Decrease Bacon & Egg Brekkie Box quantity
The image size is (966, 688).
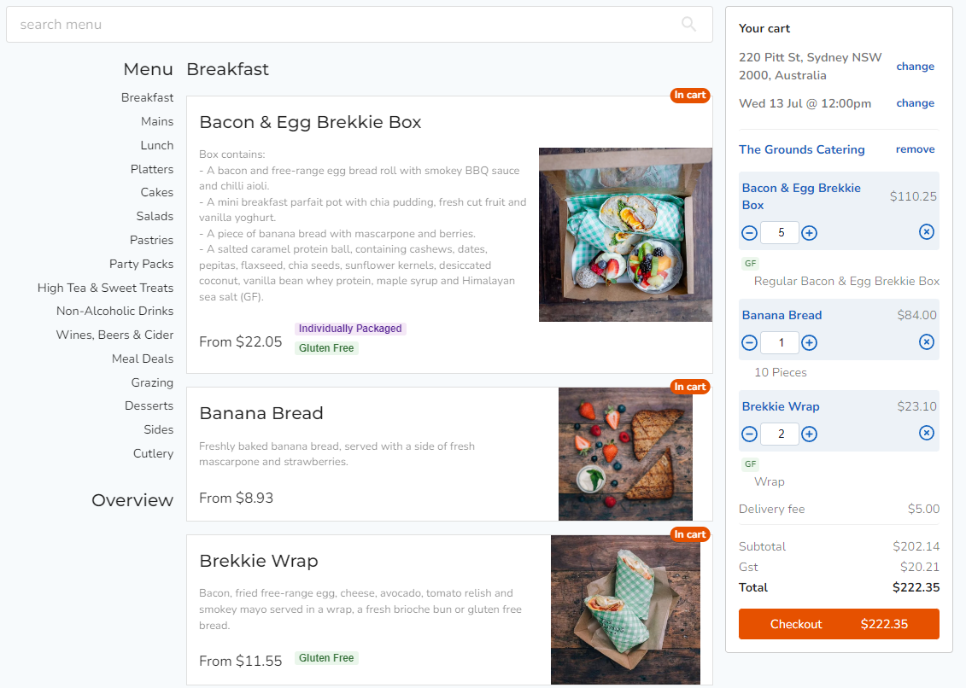pyautogui.click(x=749, y=232)
